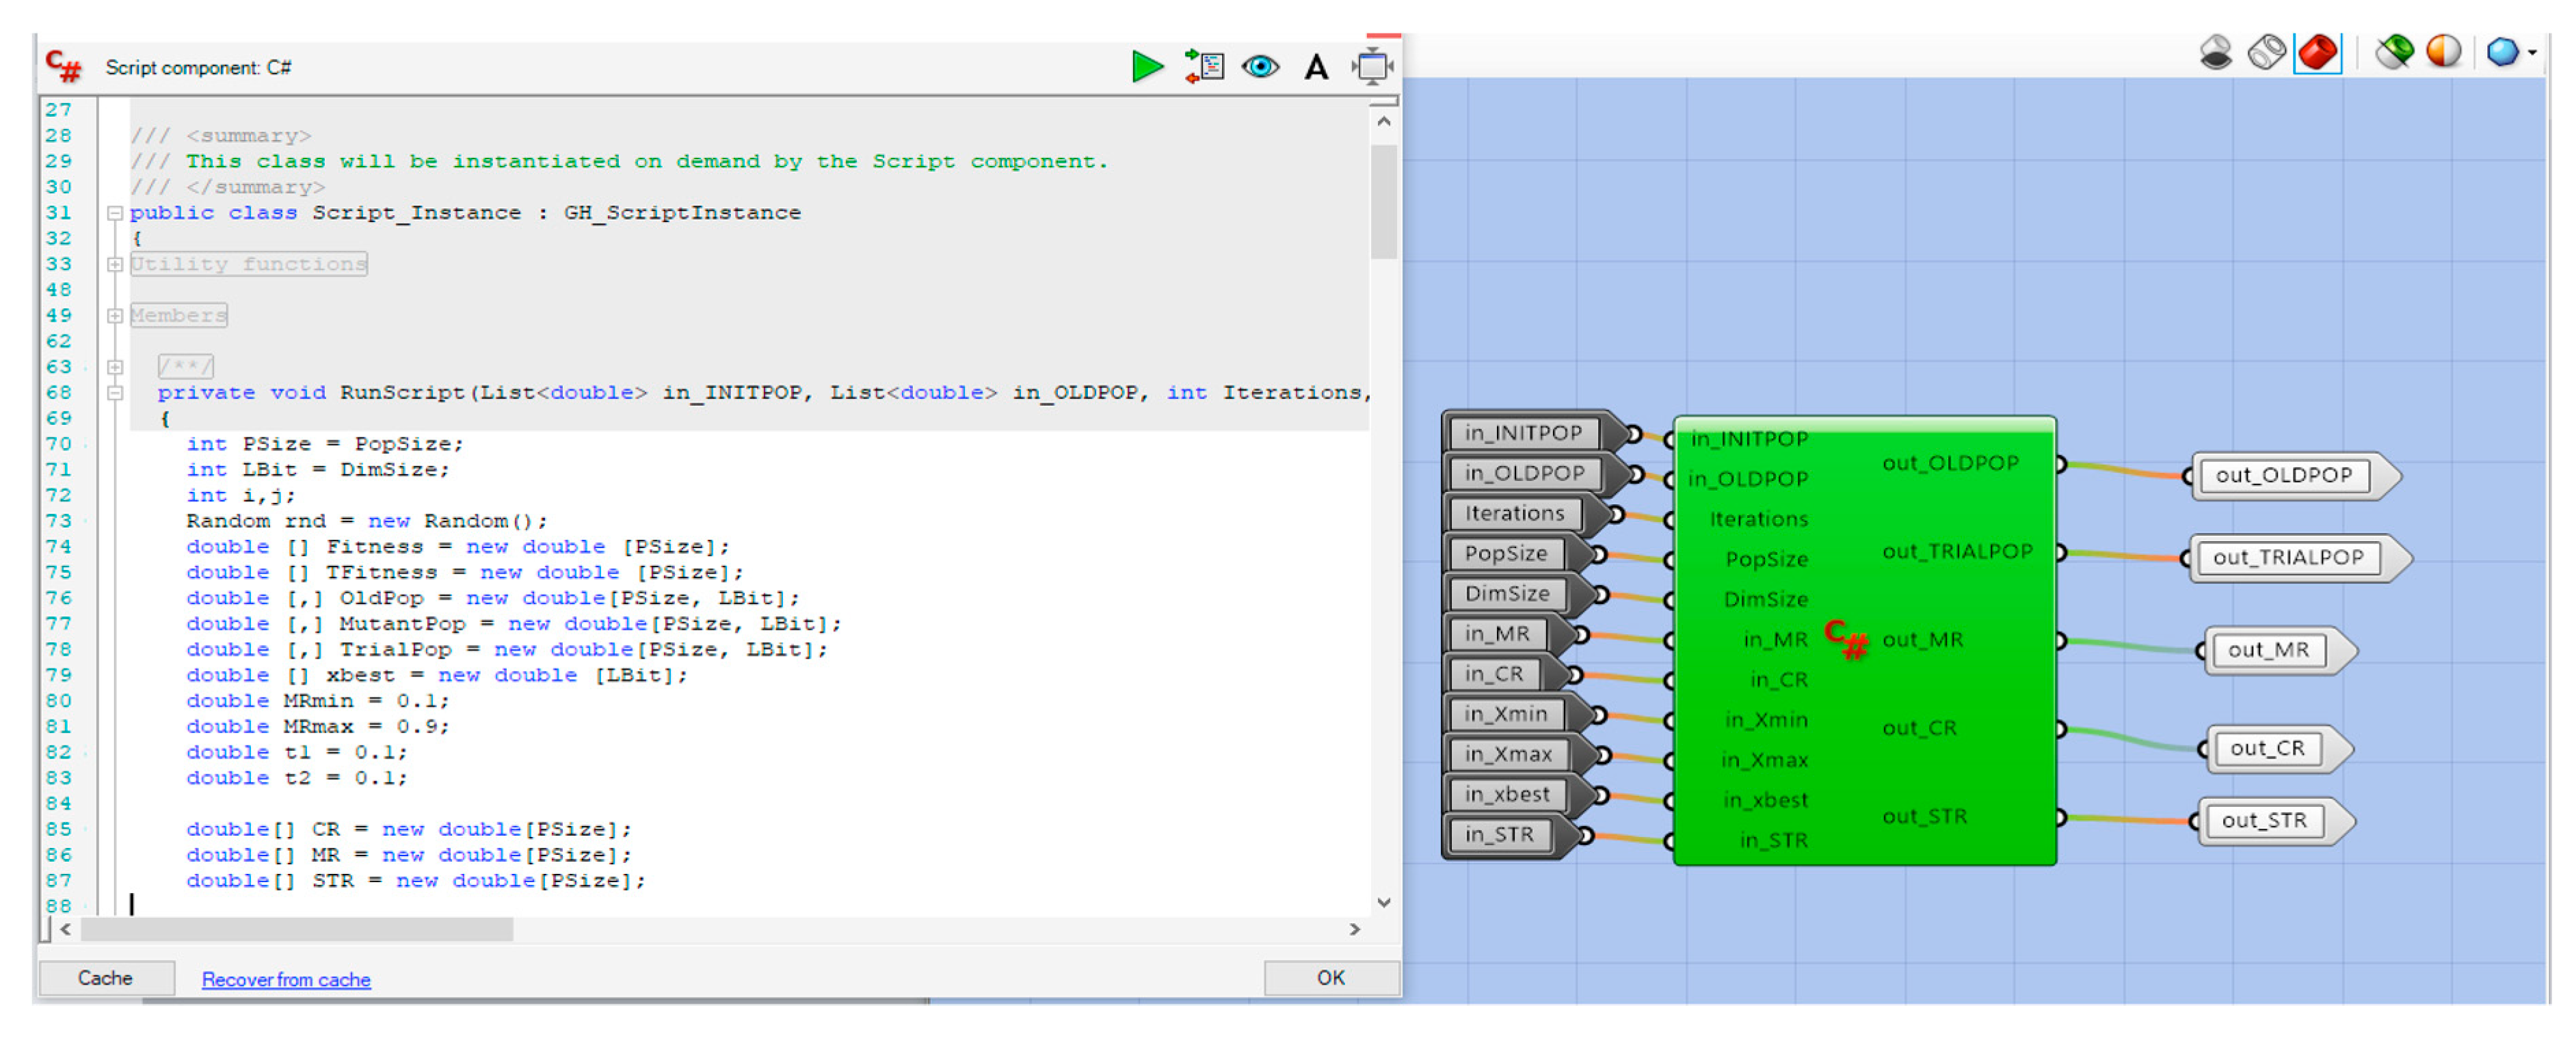
Task: Open the blue mesh quality dropdown
Action: click(2510, 52)
